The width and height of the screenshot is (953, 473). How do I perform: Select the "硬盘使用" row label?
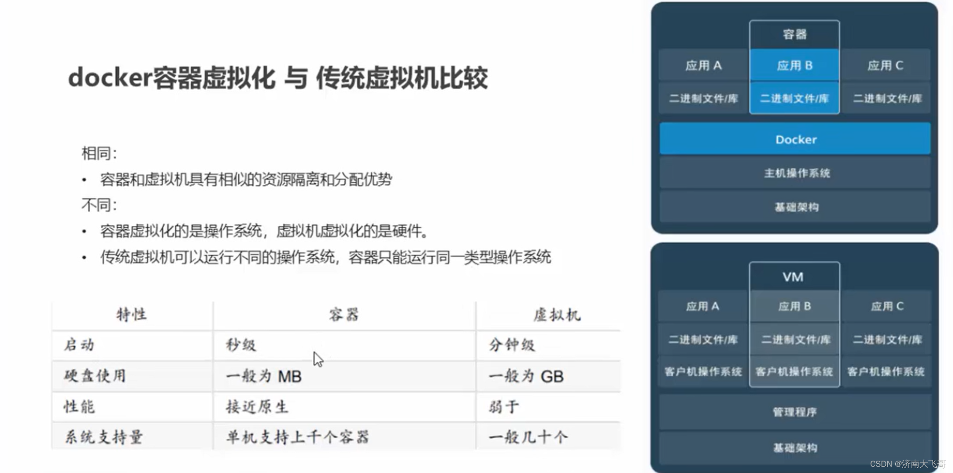pyautogui.click(x=95, y=376)
